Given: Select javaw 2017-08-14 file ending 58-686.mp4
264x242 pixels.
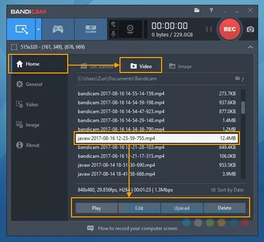Looking at the screenshot, I should pos(157,174).
